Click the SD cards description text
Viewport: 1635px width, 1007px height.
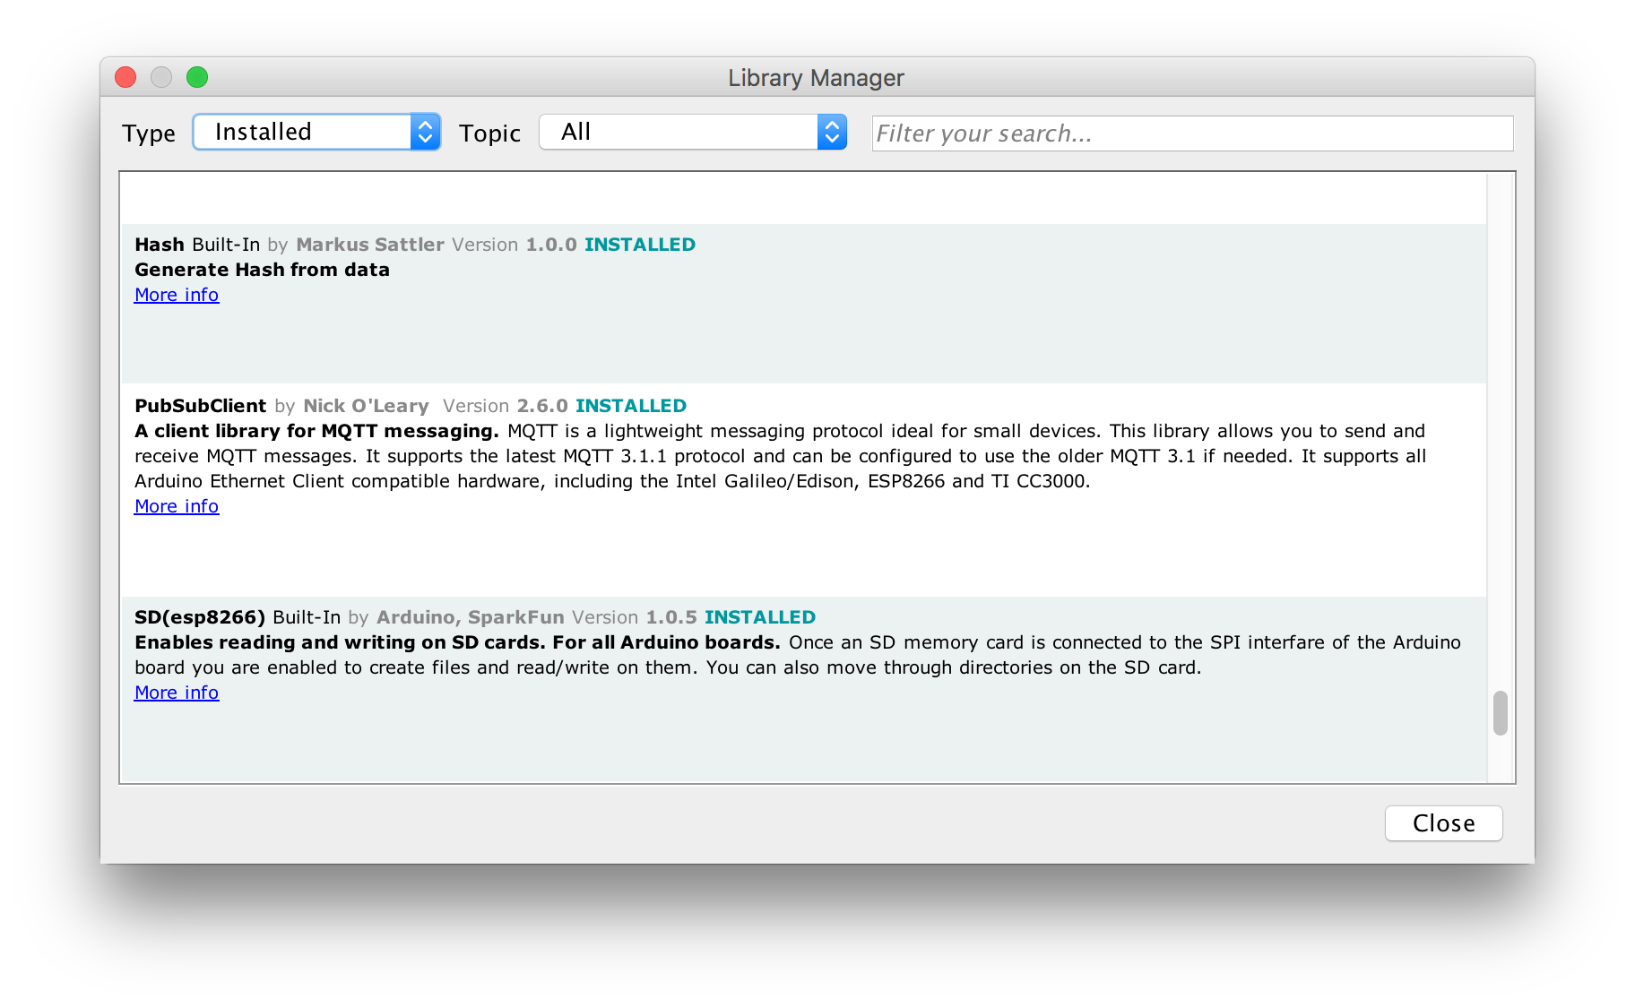coord(797,655)
